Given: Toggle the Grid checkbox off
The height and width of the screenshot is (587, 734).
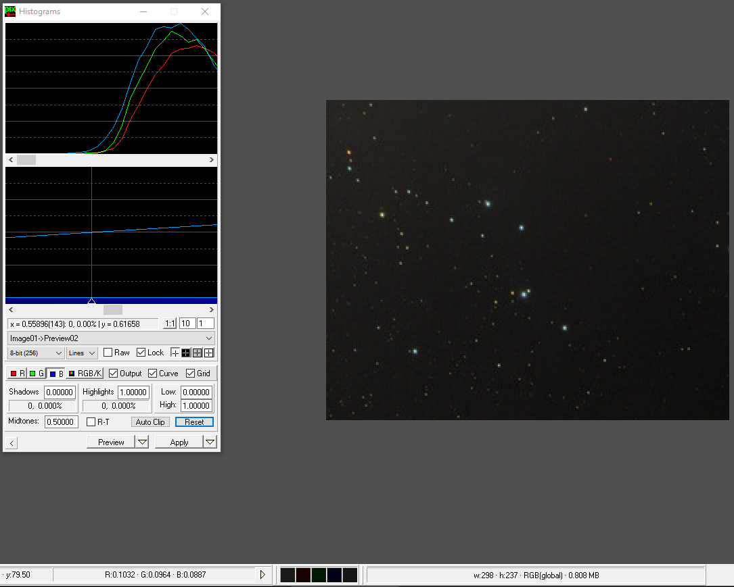Looking at the screenshot, I should coord(191,374).
